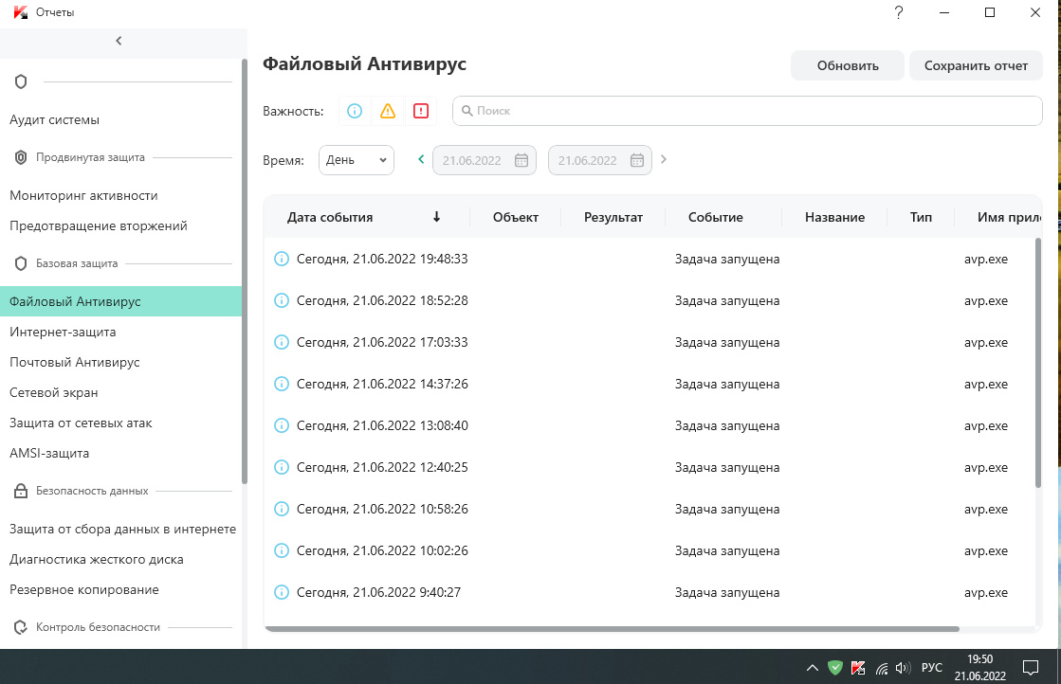Open Почтовый Антивирус report

click(75, 362)
